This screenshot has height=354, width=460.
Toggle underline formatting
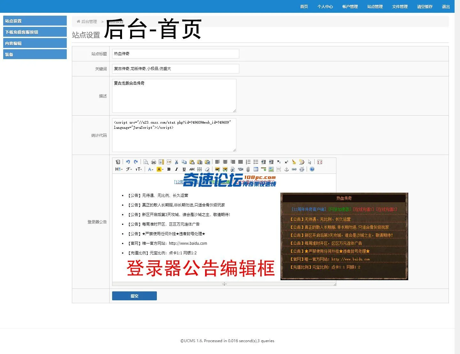(184, 169)
